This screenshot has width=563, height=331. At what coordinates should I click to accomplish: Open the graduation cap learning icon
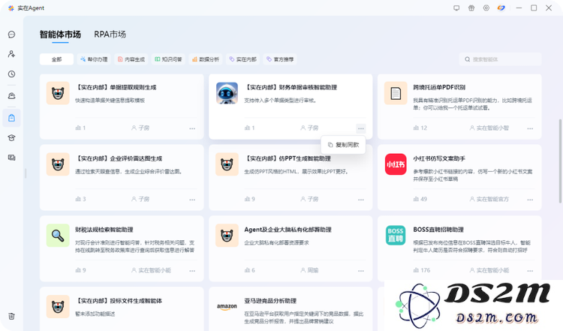tap(11, 138)
